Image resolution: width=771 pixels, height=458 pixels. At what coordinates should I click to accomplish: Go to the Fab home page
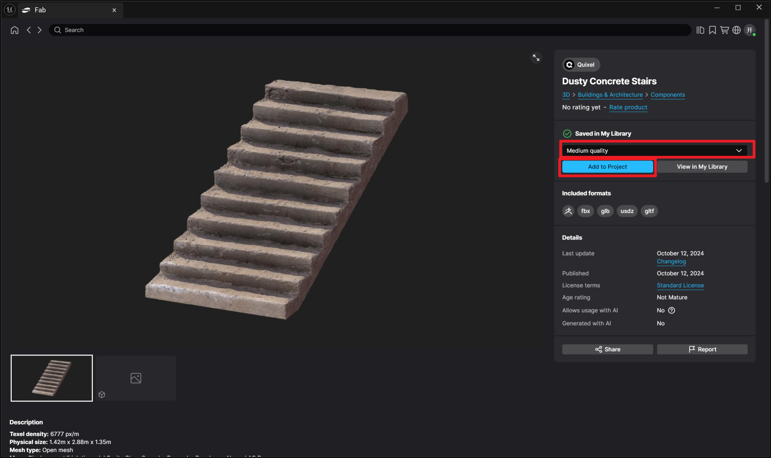click(x=14, y=30)
